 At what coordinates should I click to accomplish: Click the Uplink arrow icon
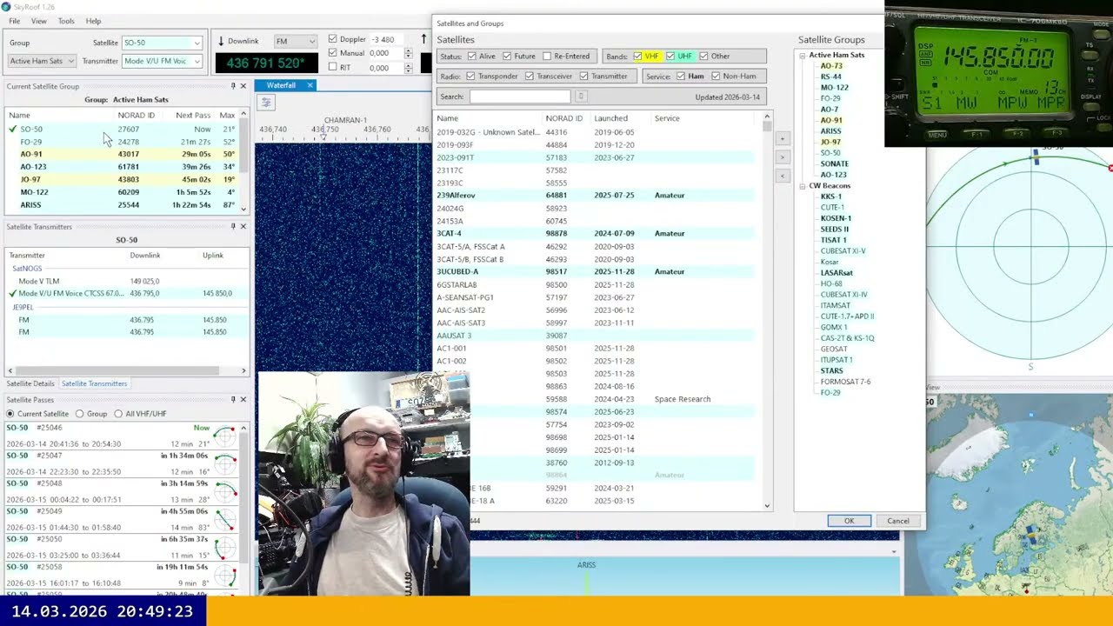424,39
